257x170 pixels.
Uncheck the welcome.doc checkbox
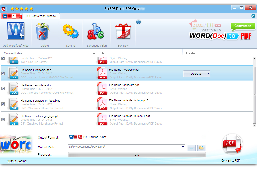coord(3,73)
